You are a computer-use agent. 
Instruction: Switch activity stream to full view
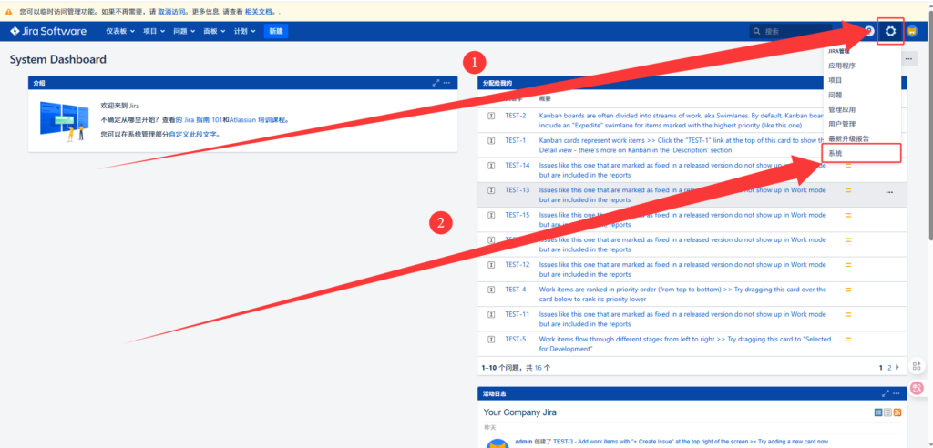click(x=878, y=412)
